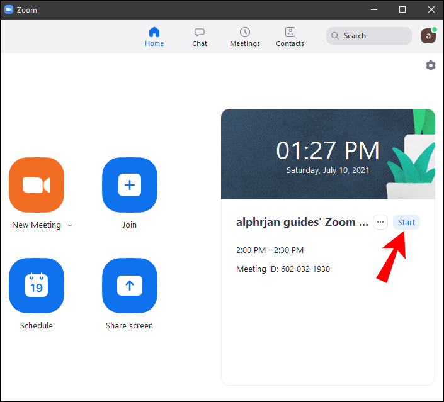444x402 pixels.
Task: Open the Contacts tab
Action: [290, 36]
